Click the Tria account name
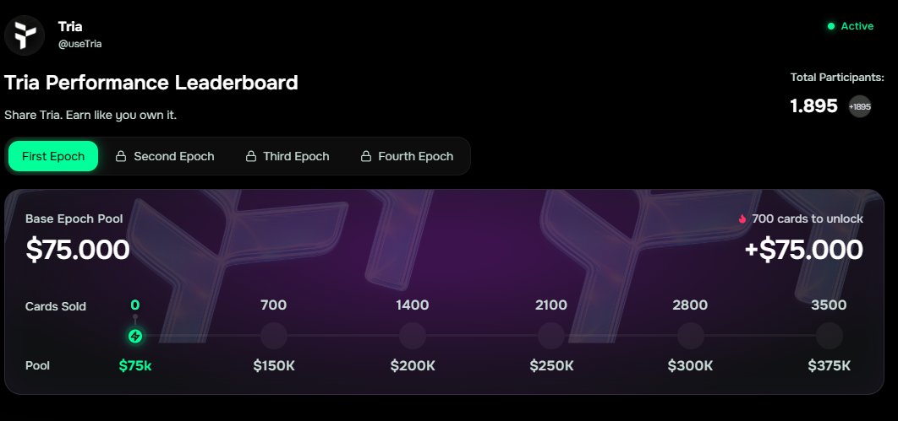Image resolution: width=898 pixels, height=421 pixels. tap(70, 27)
